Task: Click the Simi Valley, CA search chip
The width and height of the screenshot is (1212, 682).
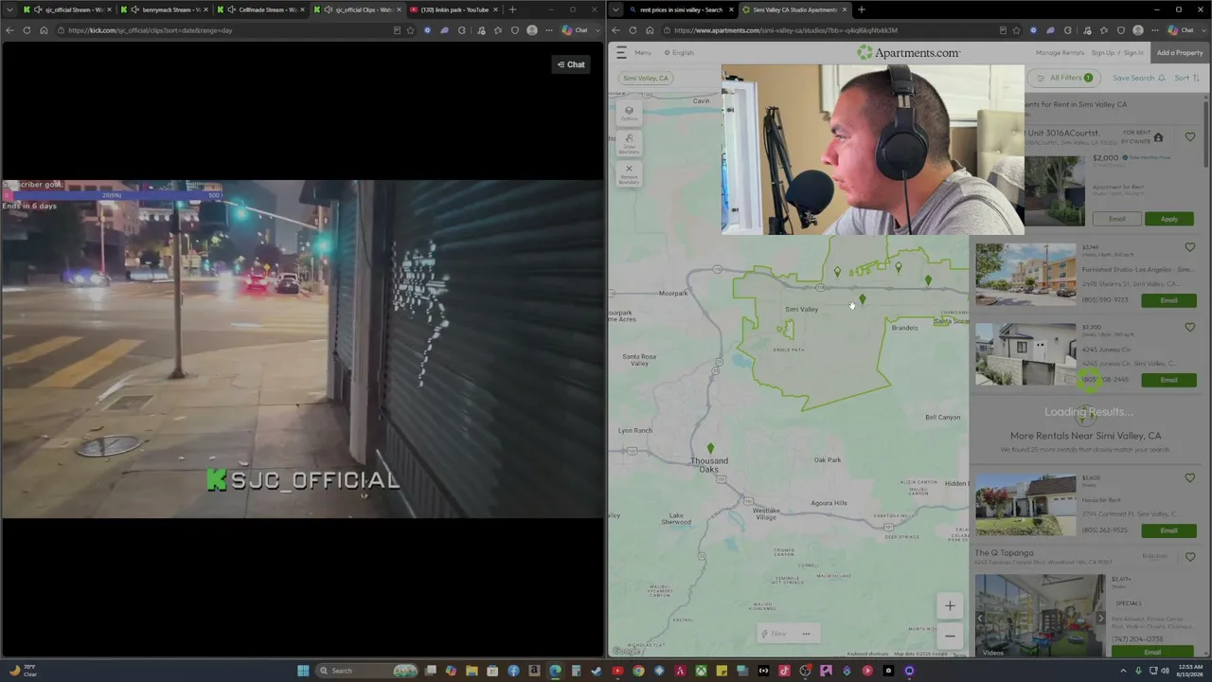Action: pyautogui.click(x=646, y=78)
